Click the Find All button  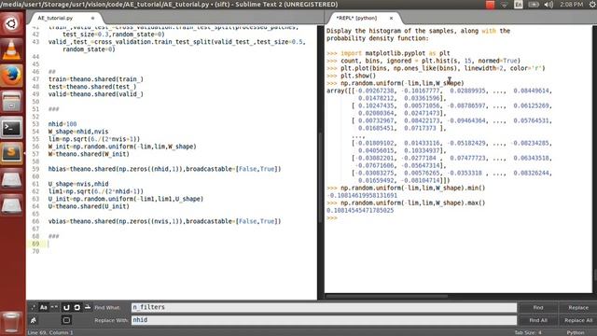coord(538,320)
